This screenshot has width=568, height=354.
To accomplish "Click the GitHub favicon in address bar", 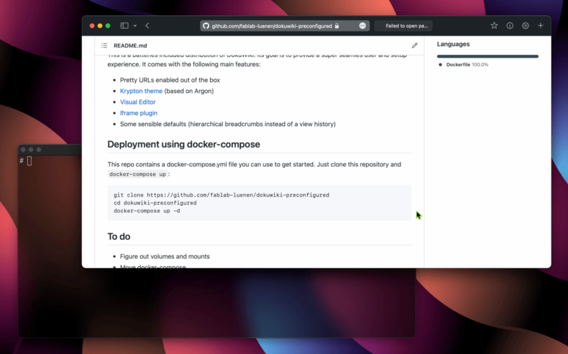I will [206, 26].
